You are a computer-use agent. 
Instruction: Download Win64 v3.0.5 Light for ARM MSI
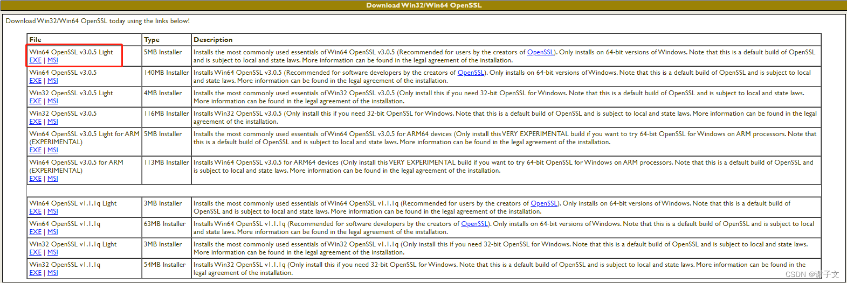click(52, 150)
